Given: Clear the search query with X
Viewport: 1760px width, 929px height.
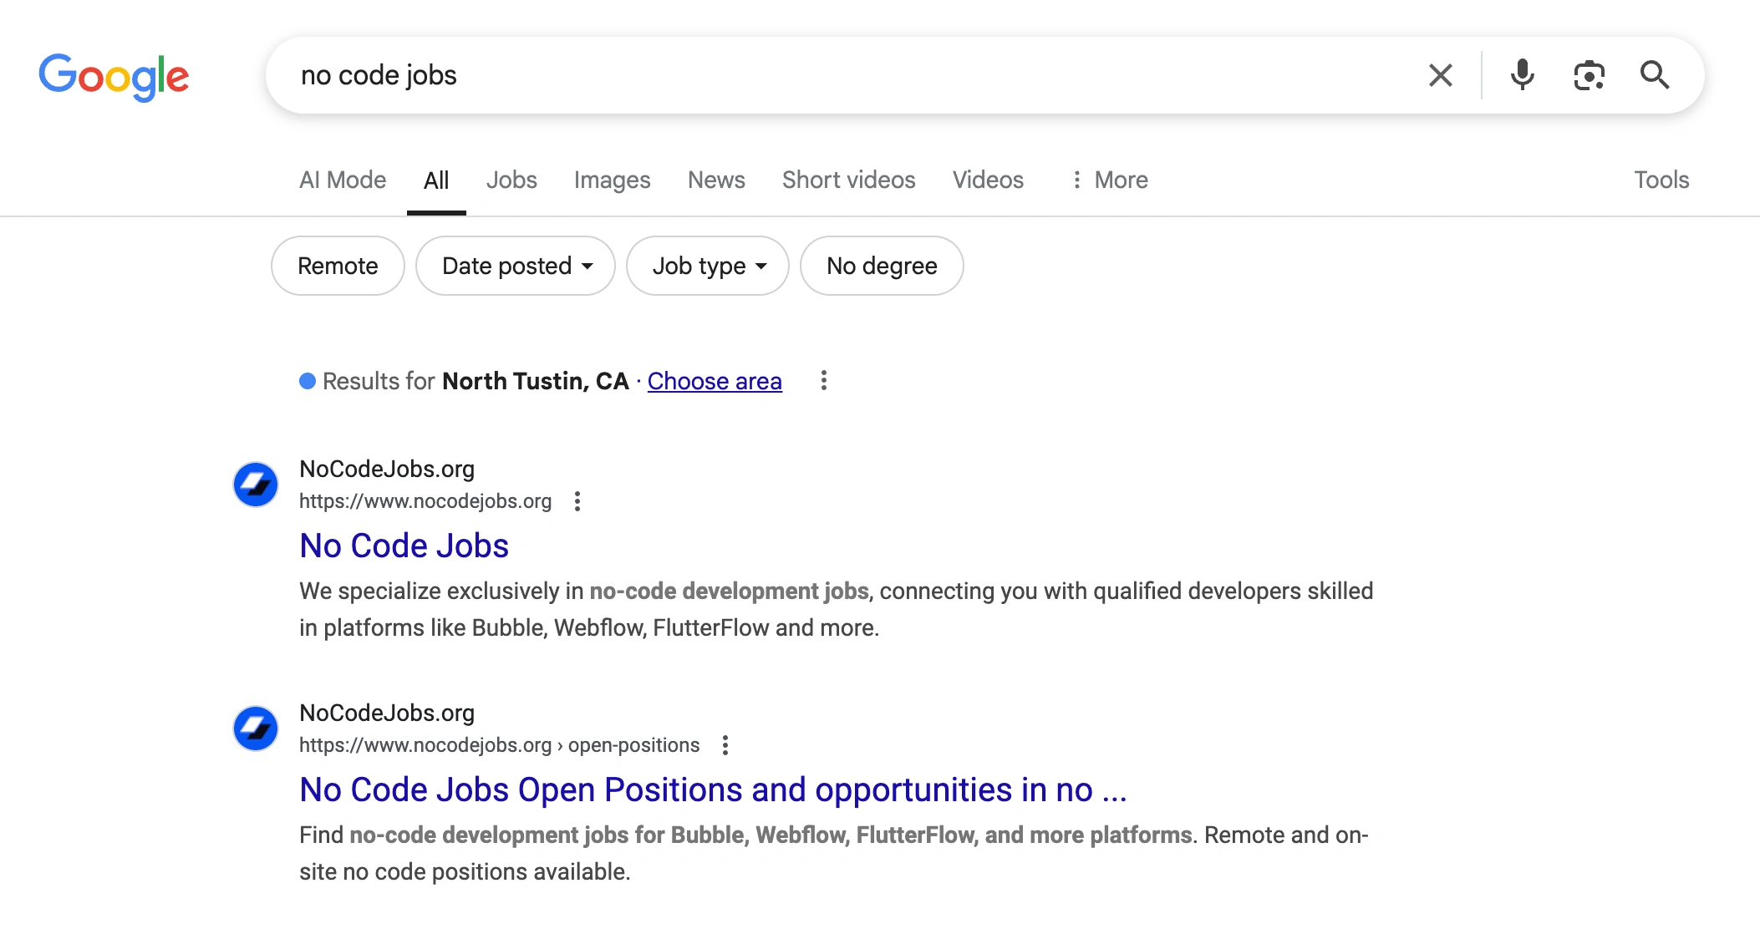Looking at the screenshot, I should click(x=1440, y=75).
